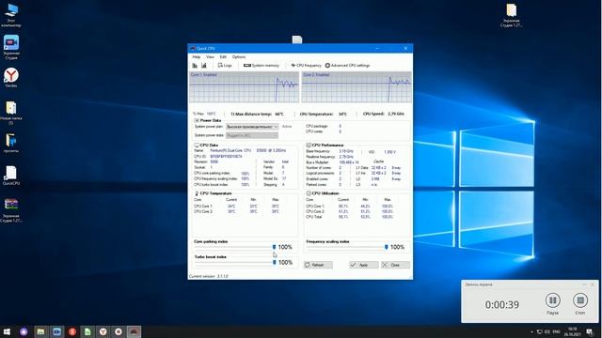Adjust the Core parking index slider
The width and height of the screenshot is (602, 338).
coord(274,247)
